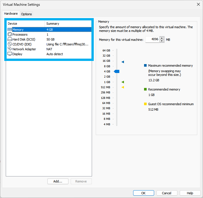
Task: Click the blue Maximum recommended memory legend square
Action: 145,65
